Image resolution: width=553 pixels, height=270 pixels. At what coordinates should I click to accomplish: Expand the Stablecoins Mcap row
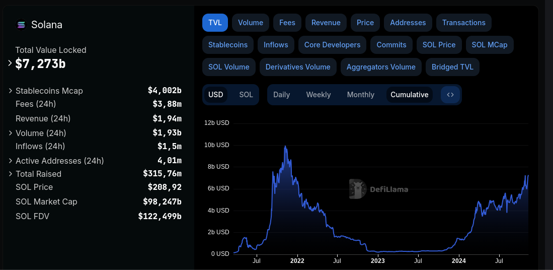pyautogui.click(x=11, y=91)
